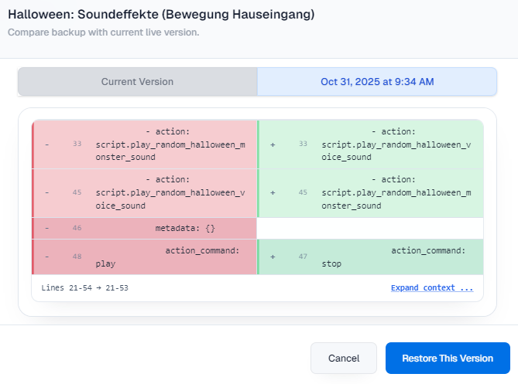Click the minus marker beside metadata line 46
The width and height of the screenshot is (518, 384).
[46, 228]
